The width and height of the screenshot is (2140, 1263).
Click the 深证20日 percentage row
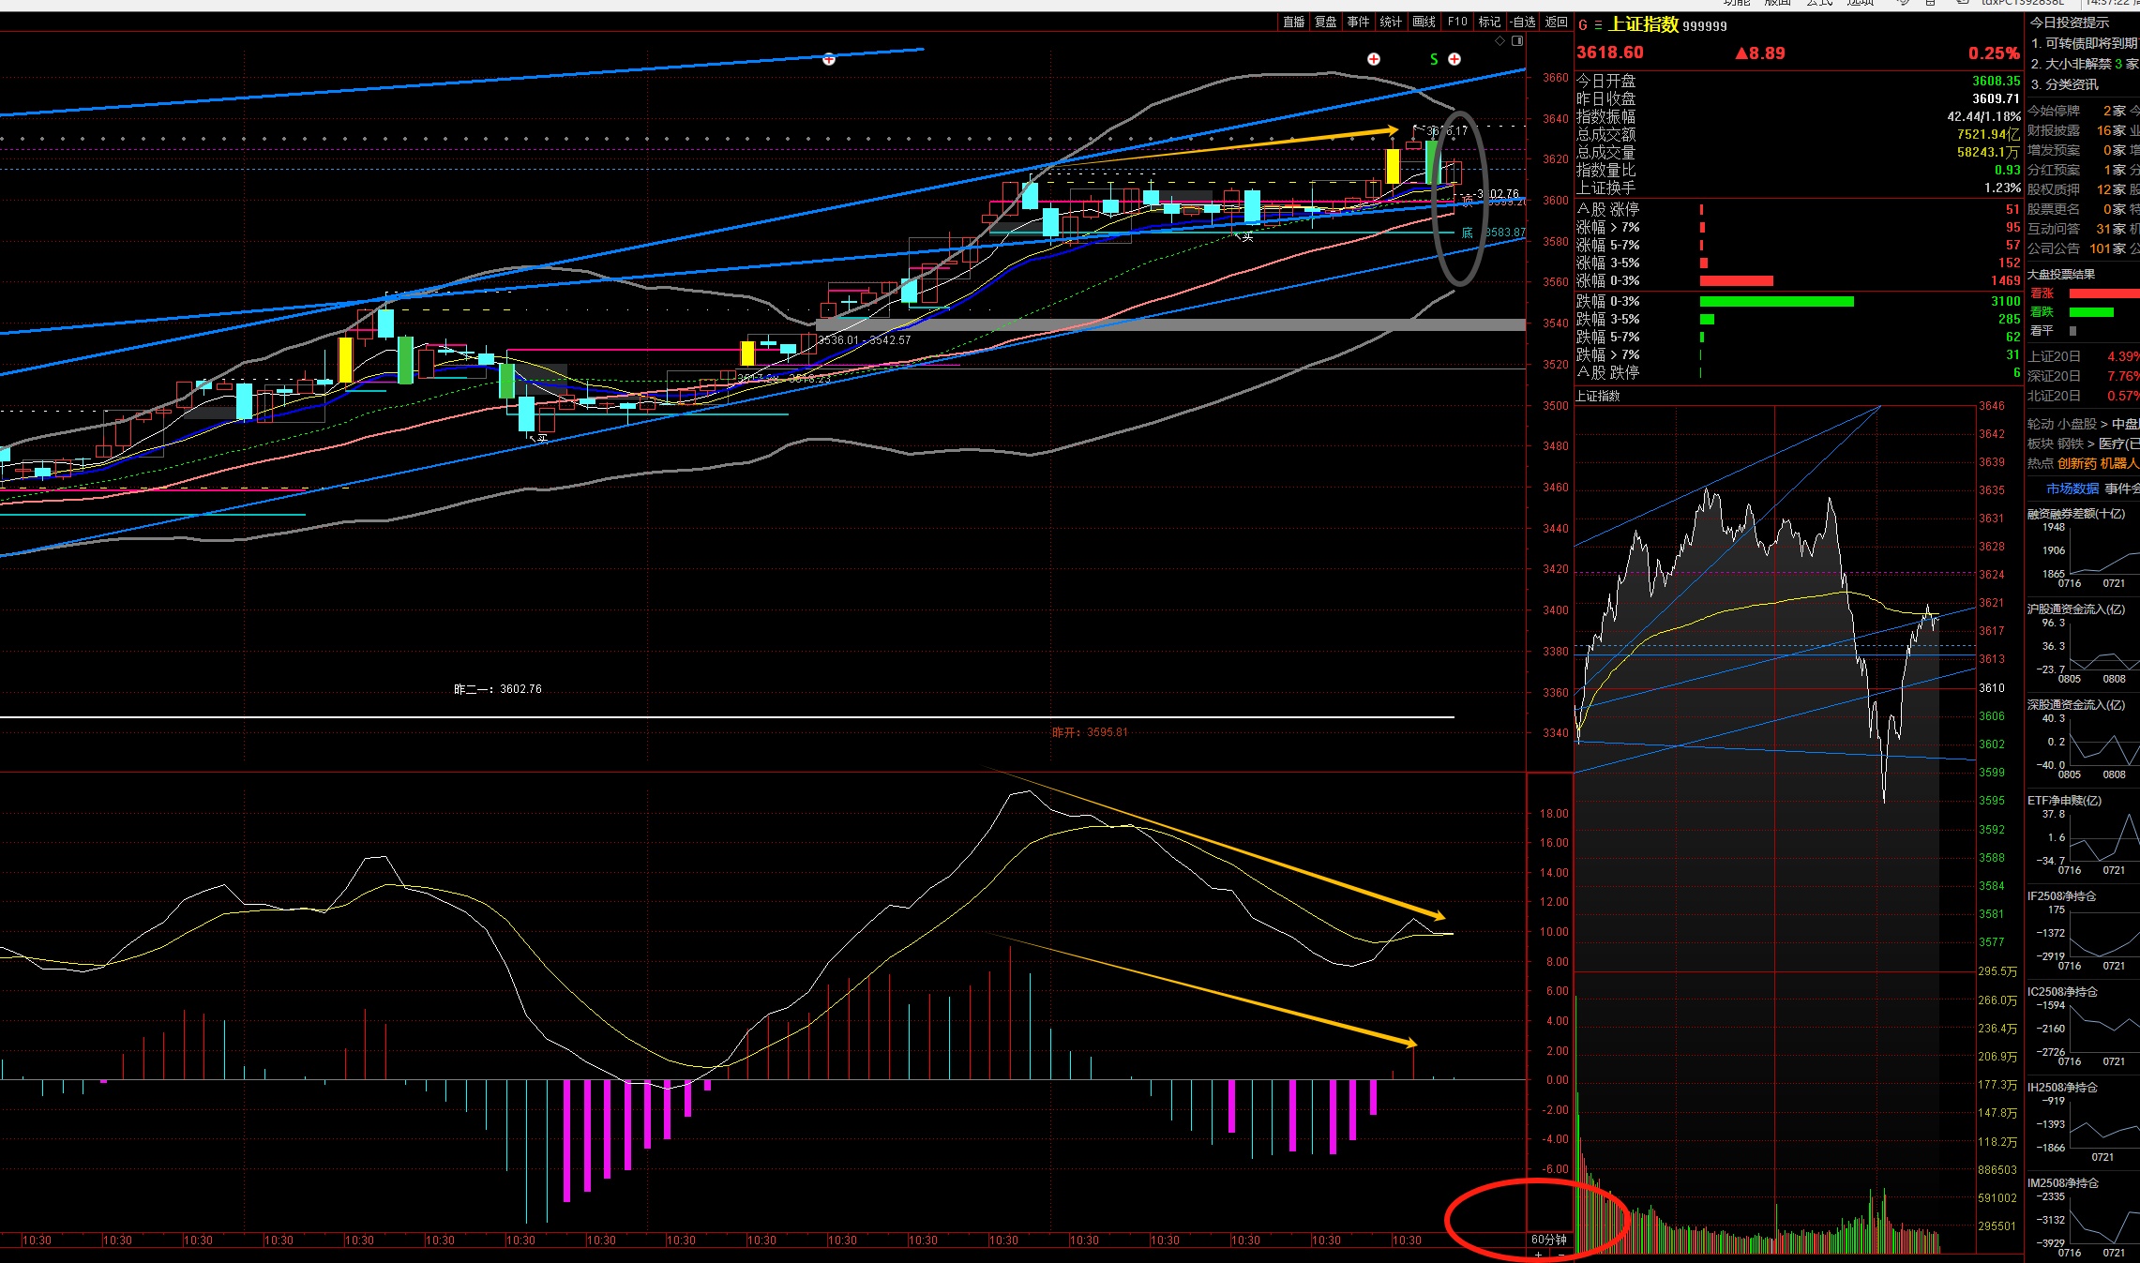(2083, 376)
